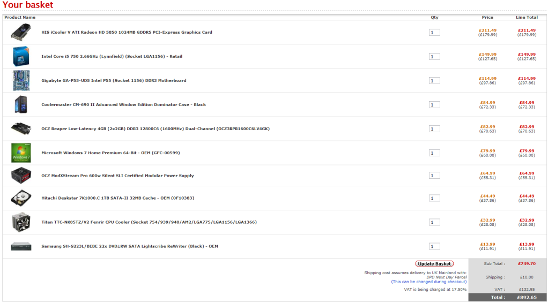Screen dimensions: 548x303
Task: Edit quantity field for Hitachi Deskstar drive
Action: tap(434, 198)
